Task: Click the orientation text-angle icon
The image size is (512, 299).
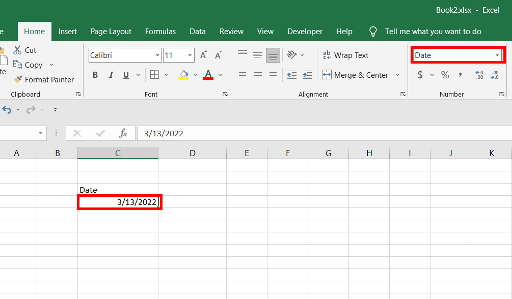Action: (291, 55)
